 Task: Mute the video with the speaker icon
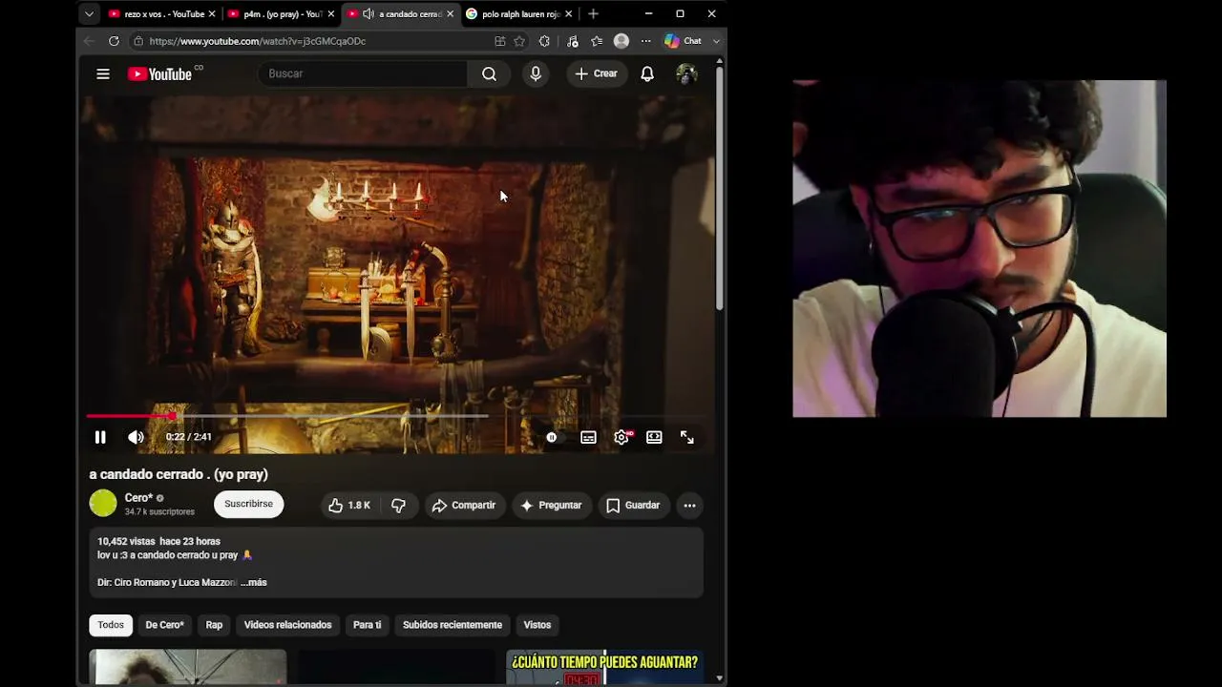[136, 437]
